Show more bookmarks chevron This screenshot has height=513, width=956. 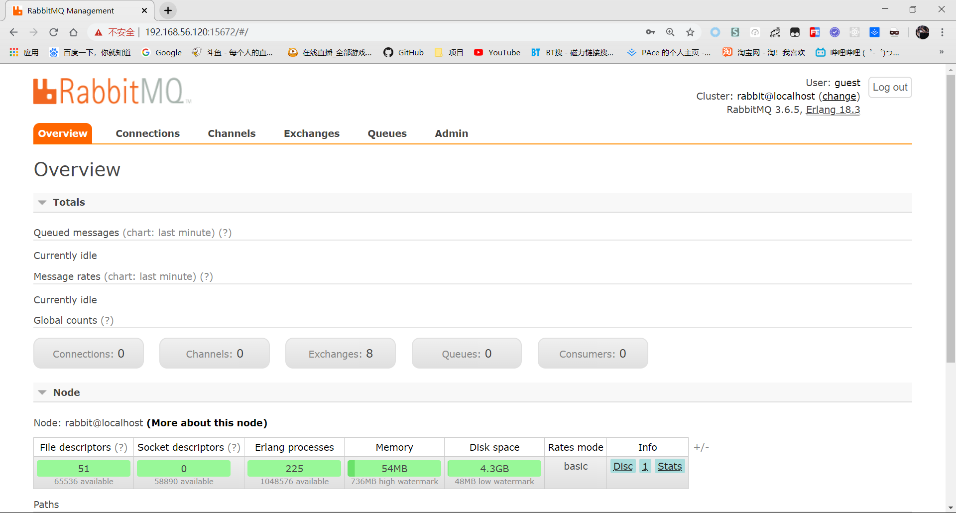[942, 52]
